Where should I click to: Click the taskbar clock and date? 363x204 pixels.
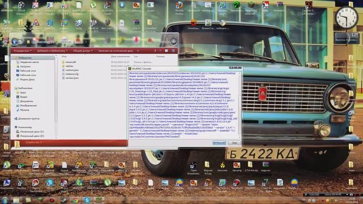[352, 200]
